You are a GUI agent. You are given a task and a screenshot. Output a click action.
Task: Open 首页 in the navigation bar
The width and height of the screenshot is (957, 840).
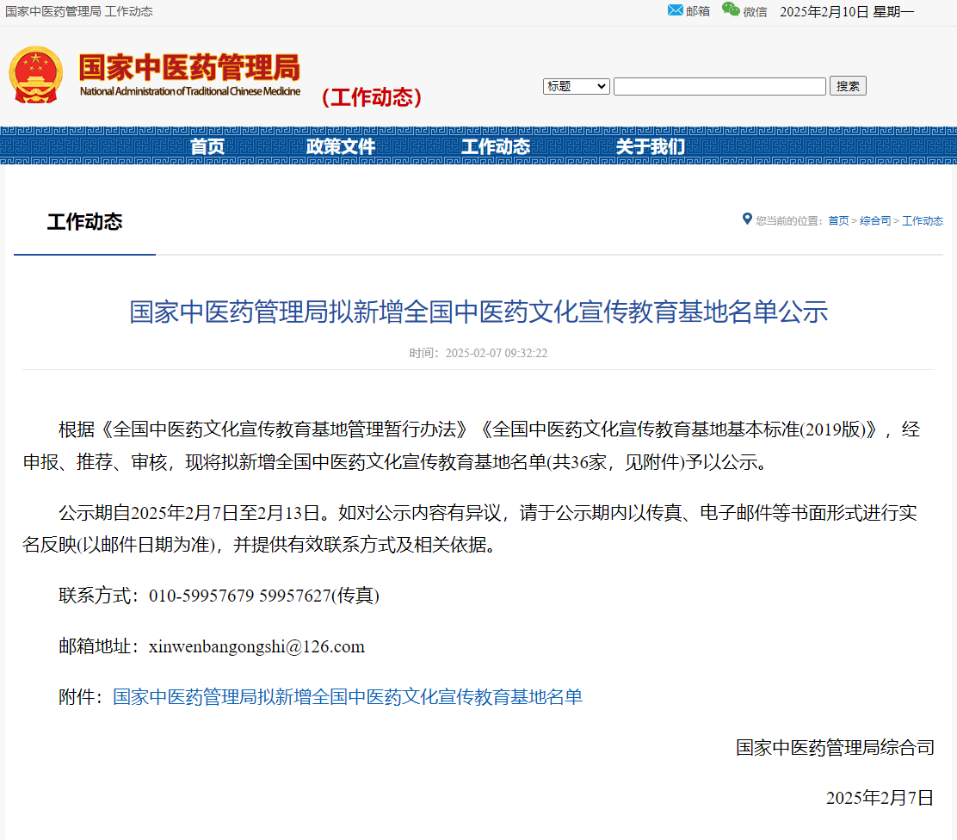pyautogui.click(x=207, y=146)
